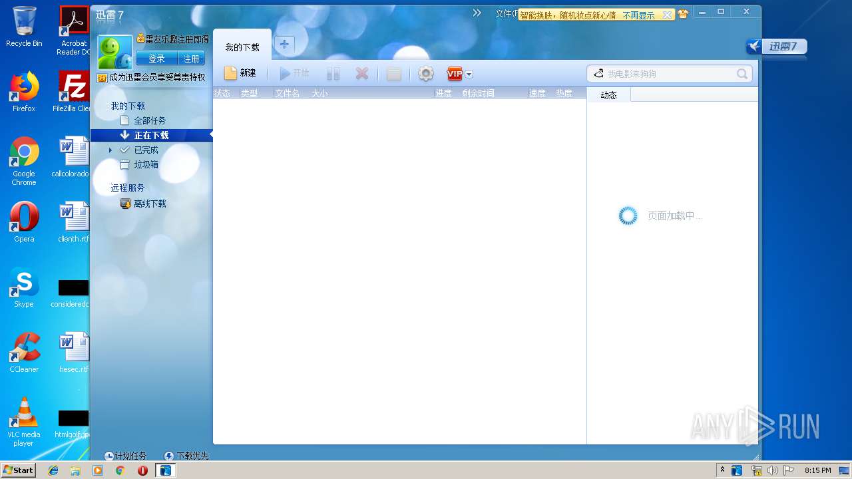852x479 pixels.
Task: Click the 计划任务 scheduled task button
Action: [125, 456]
